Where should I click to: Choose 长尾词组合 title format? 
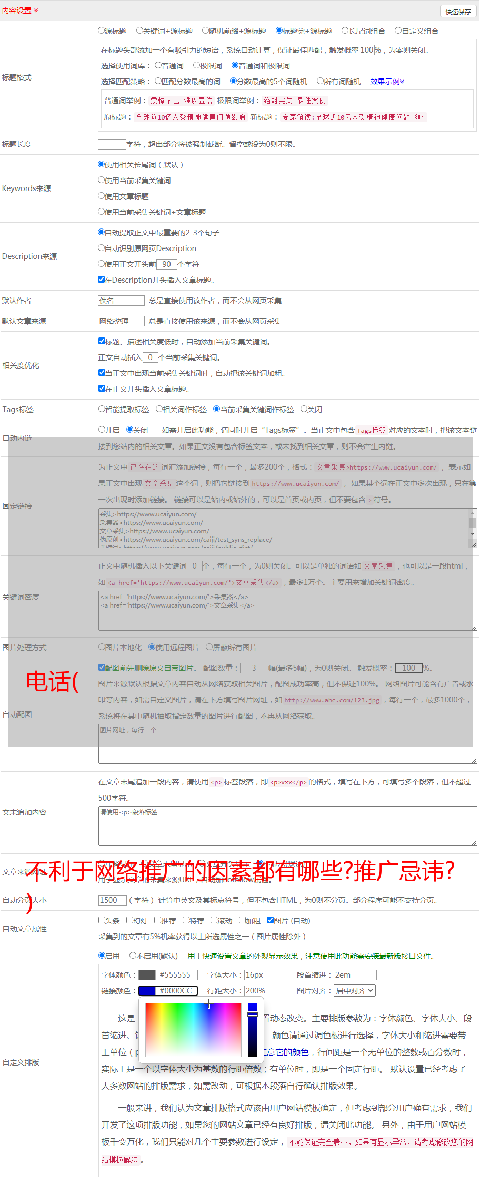pyautogui.click(x=345, y=31)
